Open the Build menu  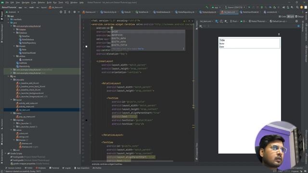pos(49,2)
